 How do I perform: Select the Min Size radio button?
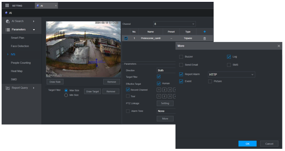[x=66, y=95]
